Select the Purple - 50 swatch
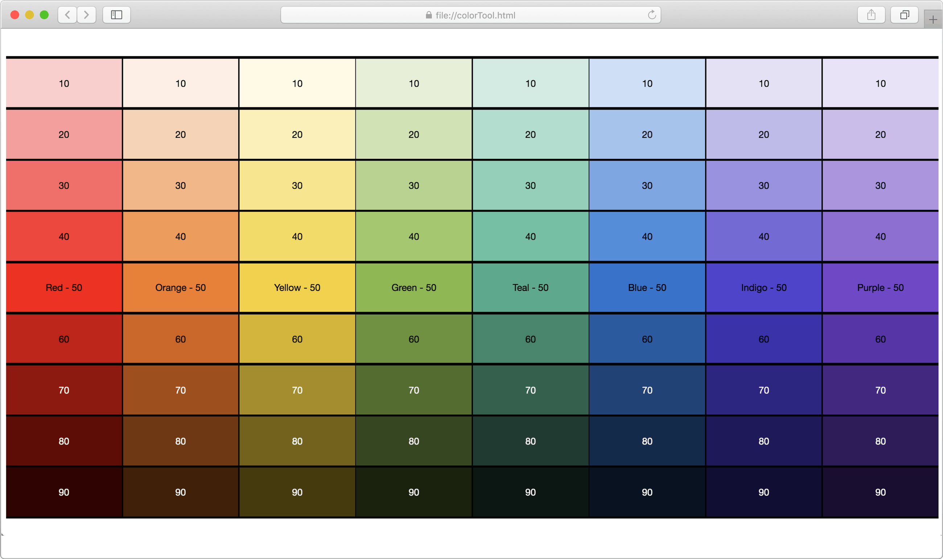 [x=880, y=287]
